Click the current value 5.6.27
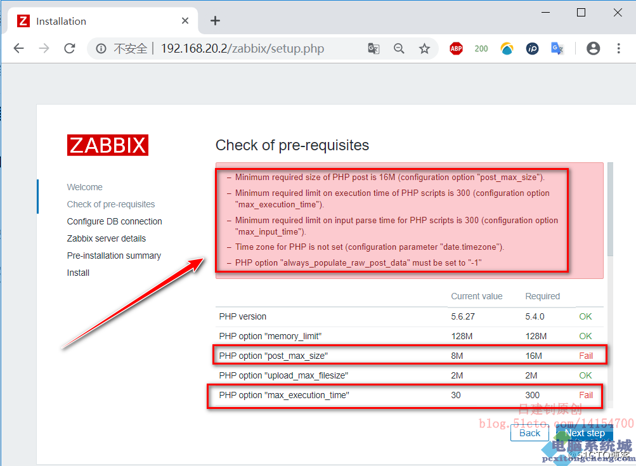This screenshot has height=466, width=636. [463, 316]
